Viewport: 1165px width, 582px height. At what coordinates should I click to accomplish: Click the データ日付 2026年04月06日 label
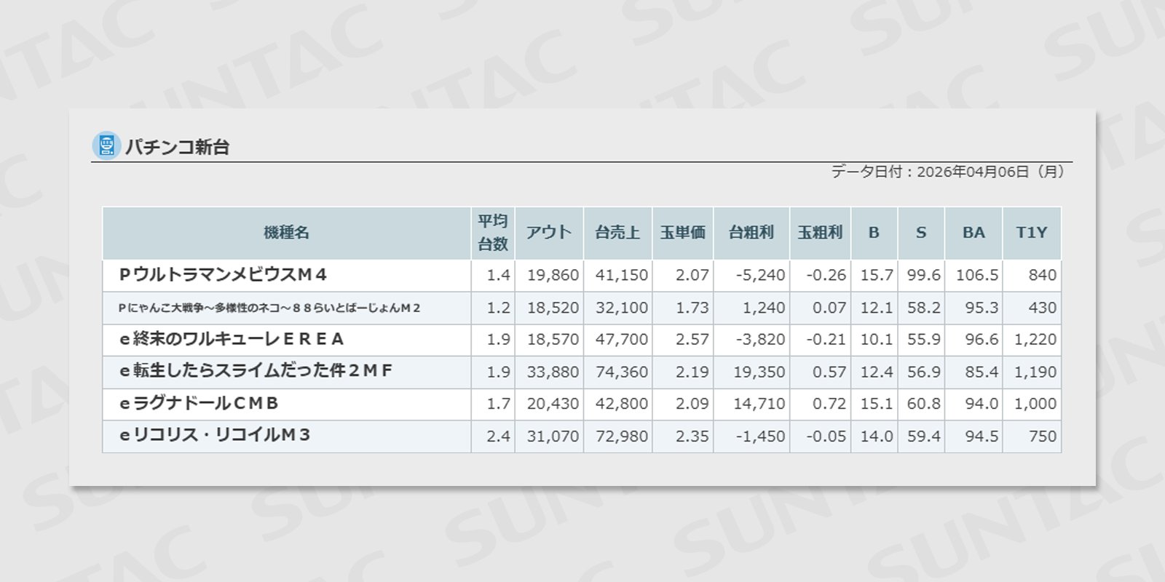point(948,172)
